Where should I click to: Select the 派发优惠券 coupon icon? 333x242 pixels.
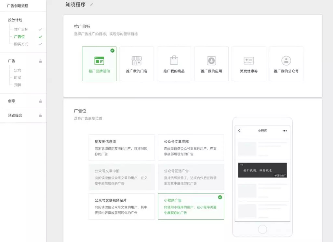[249, 60]
